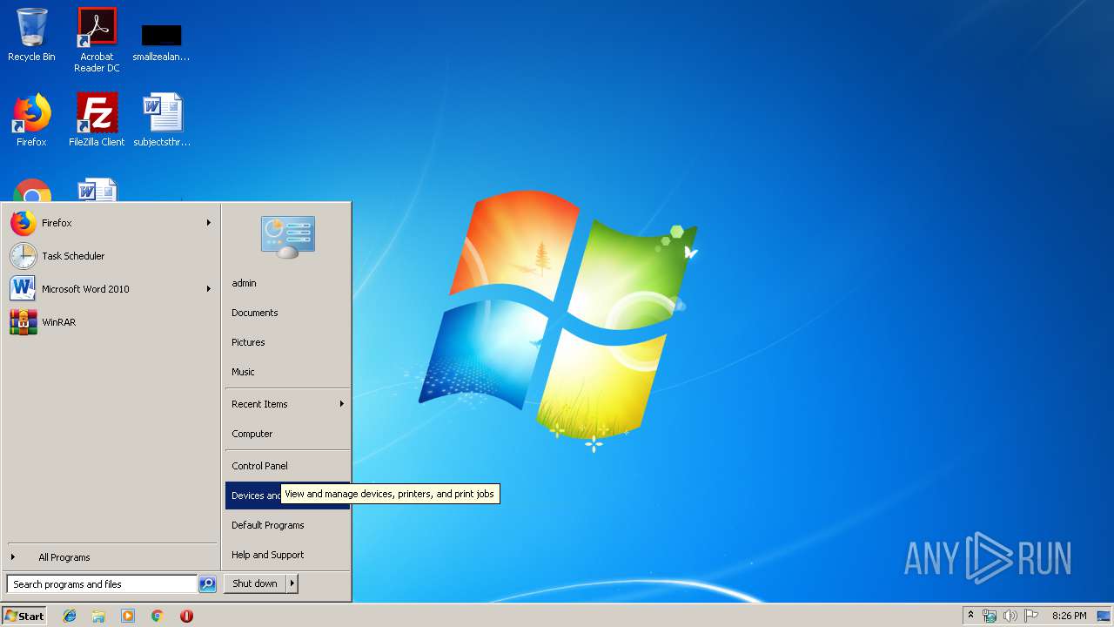Click the Firefox icon in Start menu list
The height and width of the screenshot is (627, 1114).
(x=23, y=223)
